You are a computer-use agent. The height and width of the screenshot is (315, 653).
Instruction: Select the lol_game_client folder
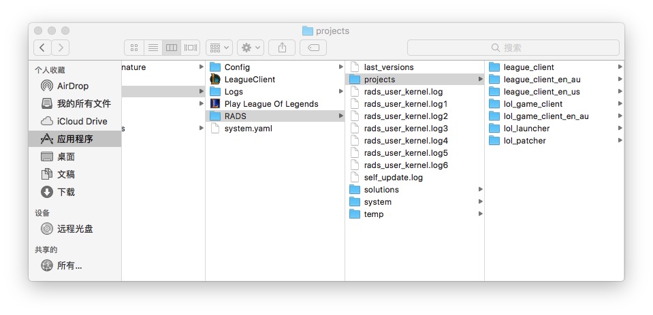(555, 103)
